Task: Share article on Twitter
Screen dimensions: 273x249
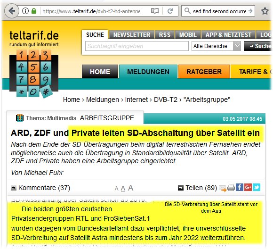Action: 256,187
